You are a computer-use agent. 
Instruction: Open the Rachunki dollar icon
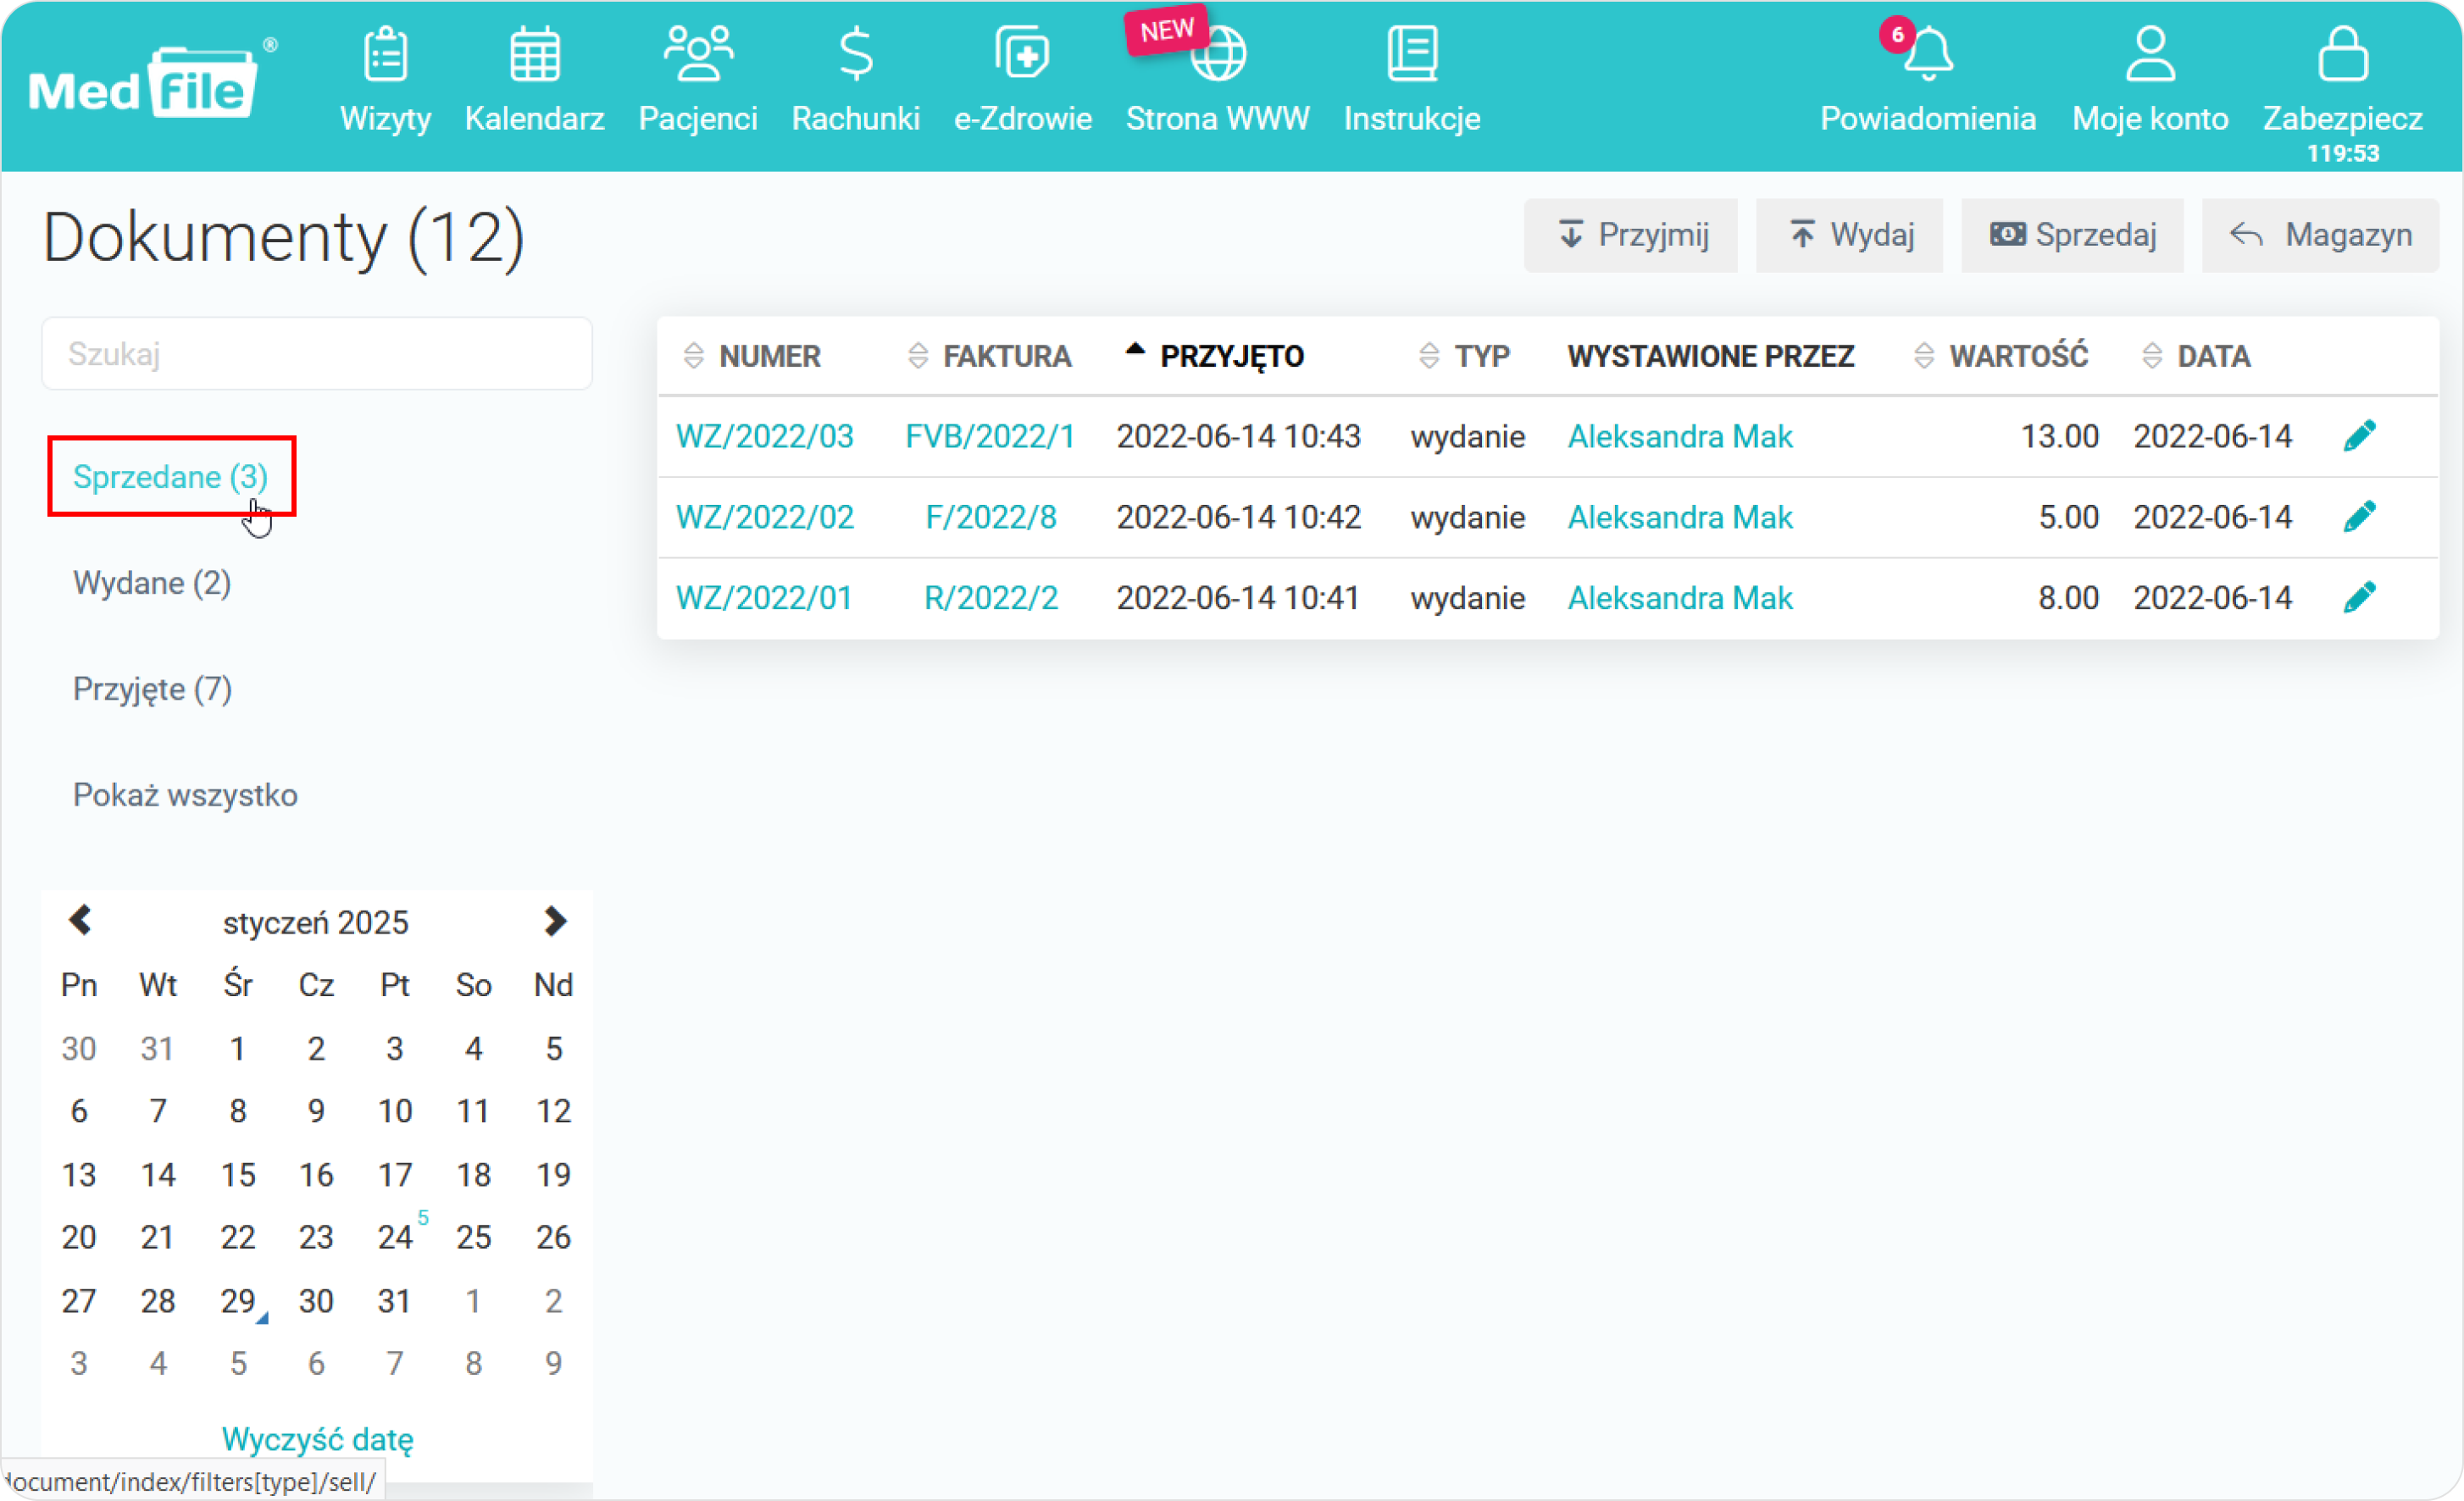[x=856, y=55]
